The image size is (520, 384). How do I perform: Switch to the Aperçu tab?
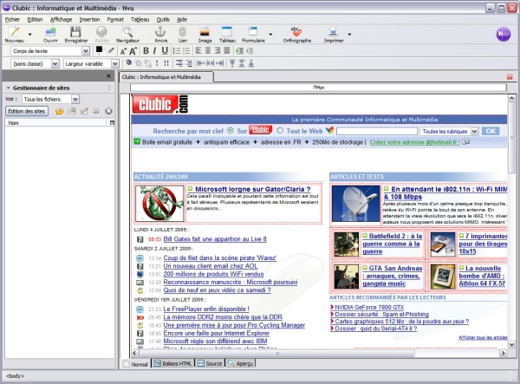coord(240,363)
